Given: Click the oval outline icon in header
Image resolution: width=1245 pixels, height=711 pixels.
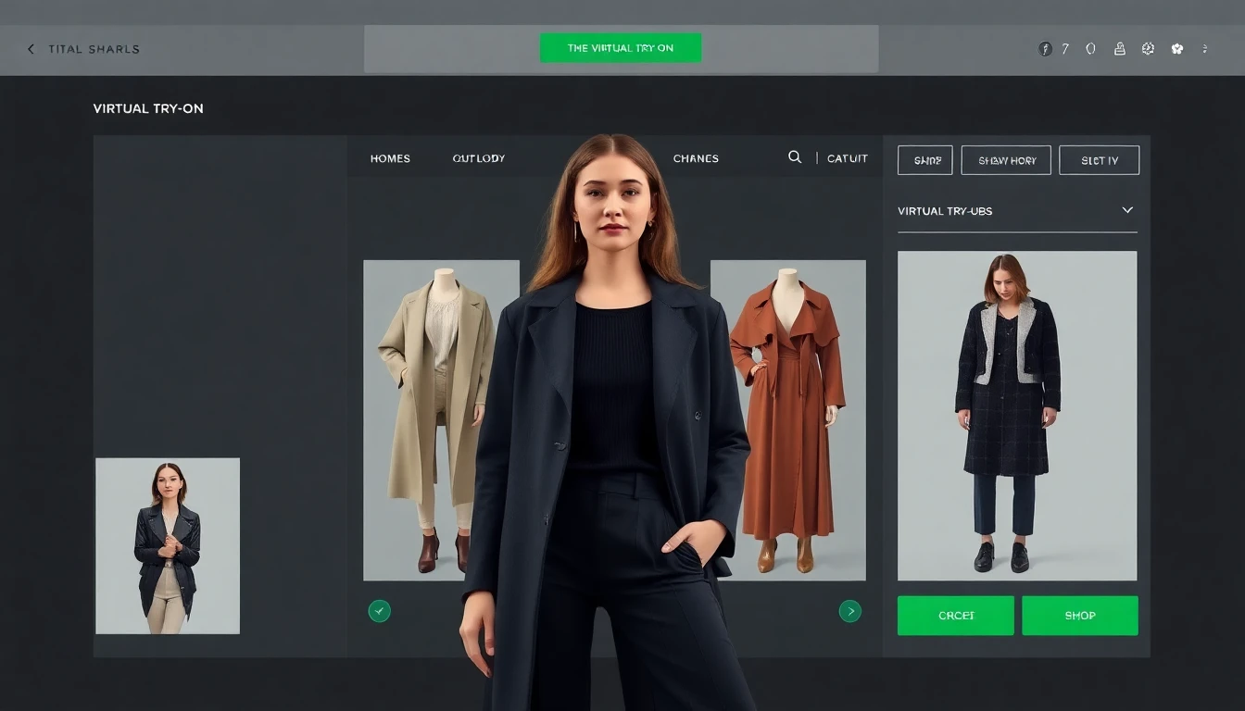Looking at the screenshot, I should [1090, 49].
